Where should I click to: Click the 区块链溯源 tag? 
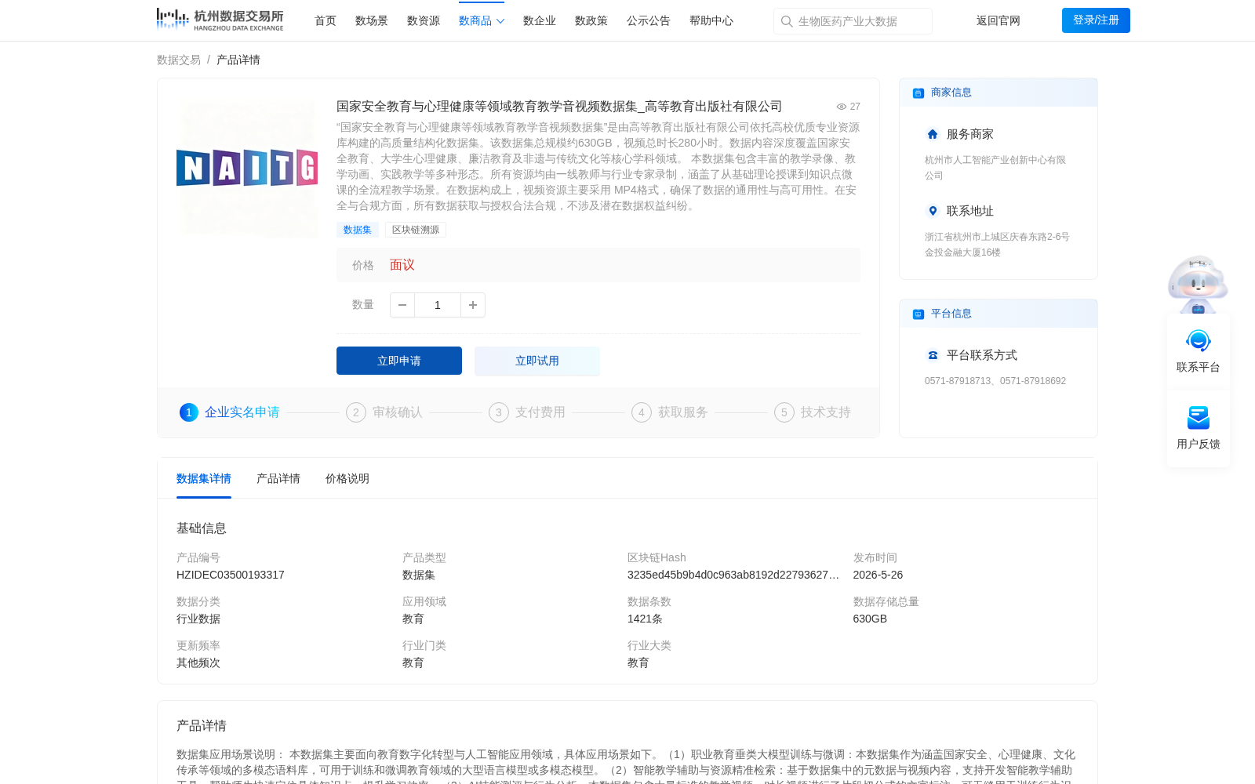[416, 230]
